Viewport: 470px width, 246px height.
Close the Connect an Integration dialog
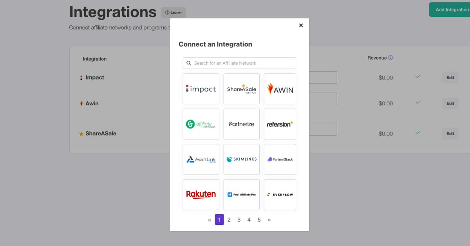[301, 25]
